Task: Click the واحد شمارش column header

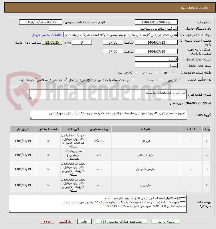Action: 99,129
